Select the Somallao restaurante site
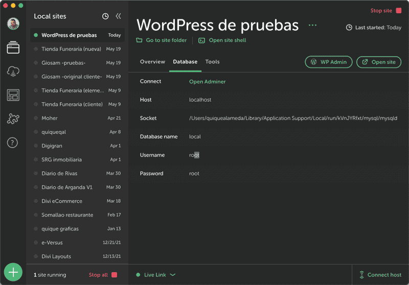 [78, 215]
